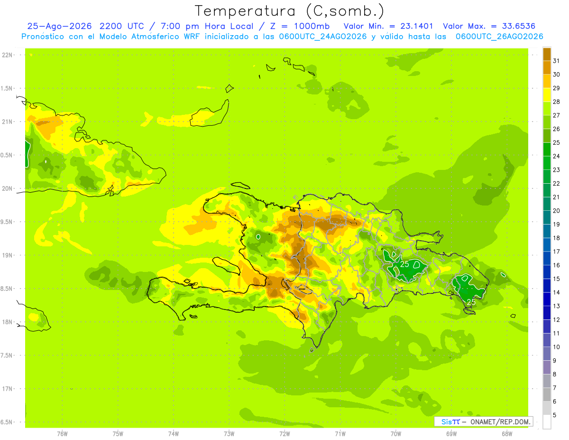Click the legend value '16'
Viewport: 569px width, 440px height.
click(x=557, y=265)
